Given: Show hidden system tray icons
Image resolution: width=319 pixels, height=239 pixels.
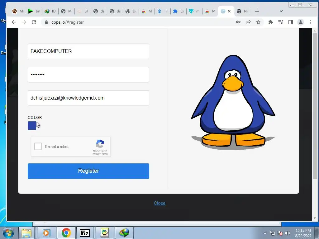Looking at the screenshot, I should coord(265,233).
